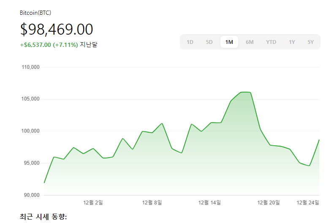Click the 12월 20일 date label
The height and width of the screenshot is (223, 329).
point(269,202)
